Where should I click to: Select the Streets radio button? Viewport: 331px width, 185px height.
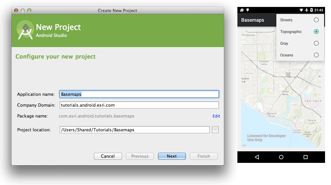tap(316, 20)
